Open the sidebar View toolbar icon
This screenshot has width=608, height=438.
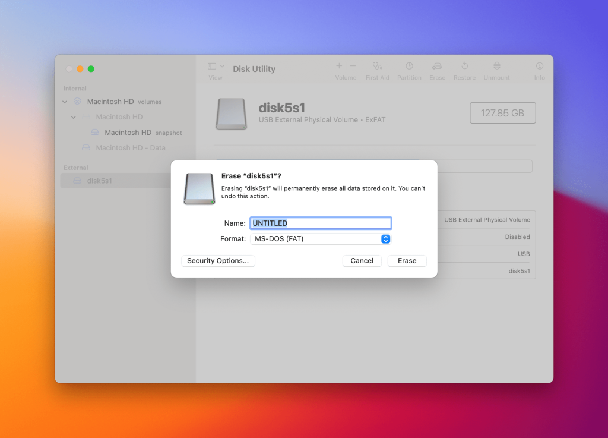point(212,67)
